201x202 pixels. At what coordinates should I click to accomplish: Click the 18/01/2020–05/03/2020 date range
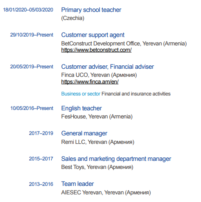click(x=28, y=10)
